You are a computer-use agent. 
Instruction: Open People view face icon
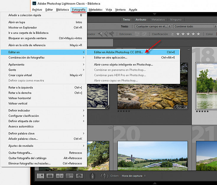(80, 176)
